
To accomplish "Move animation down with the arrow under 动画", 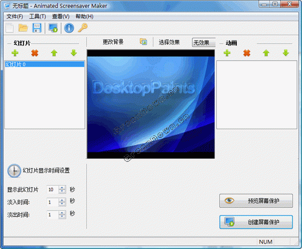I will coord(286,53).
